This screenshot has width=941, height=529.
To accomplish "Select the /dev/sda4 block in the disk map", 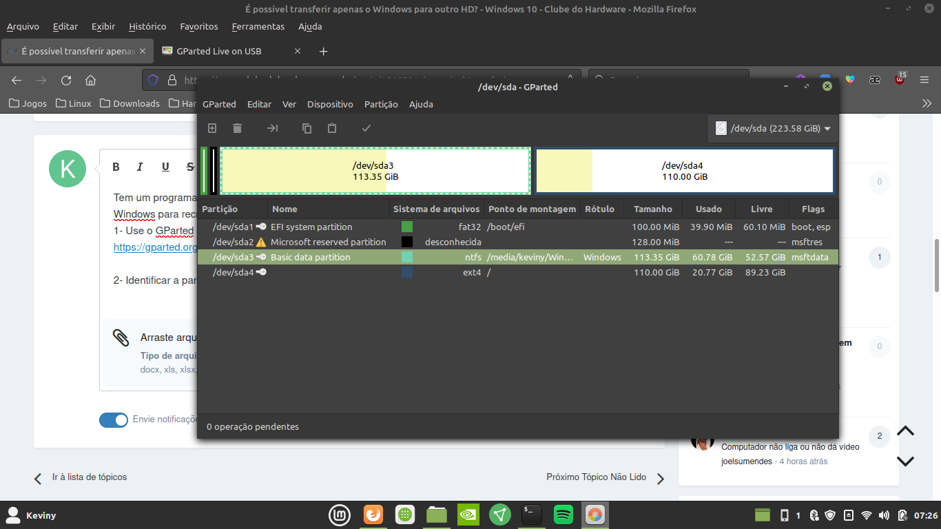I will pos(685,171).
